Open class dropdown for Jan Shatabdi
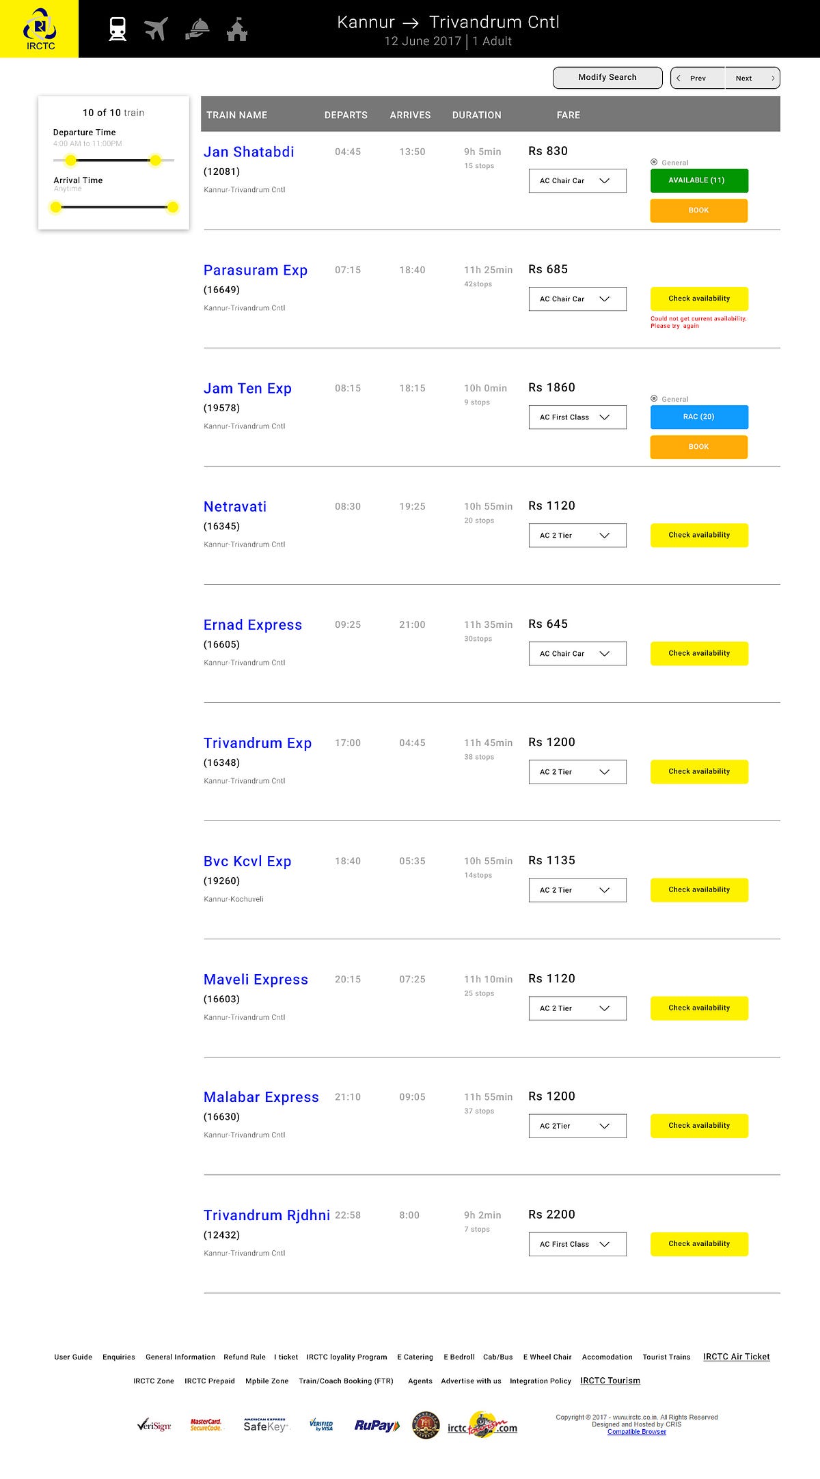The image size is (820, 1479). [x=577, y=181]
